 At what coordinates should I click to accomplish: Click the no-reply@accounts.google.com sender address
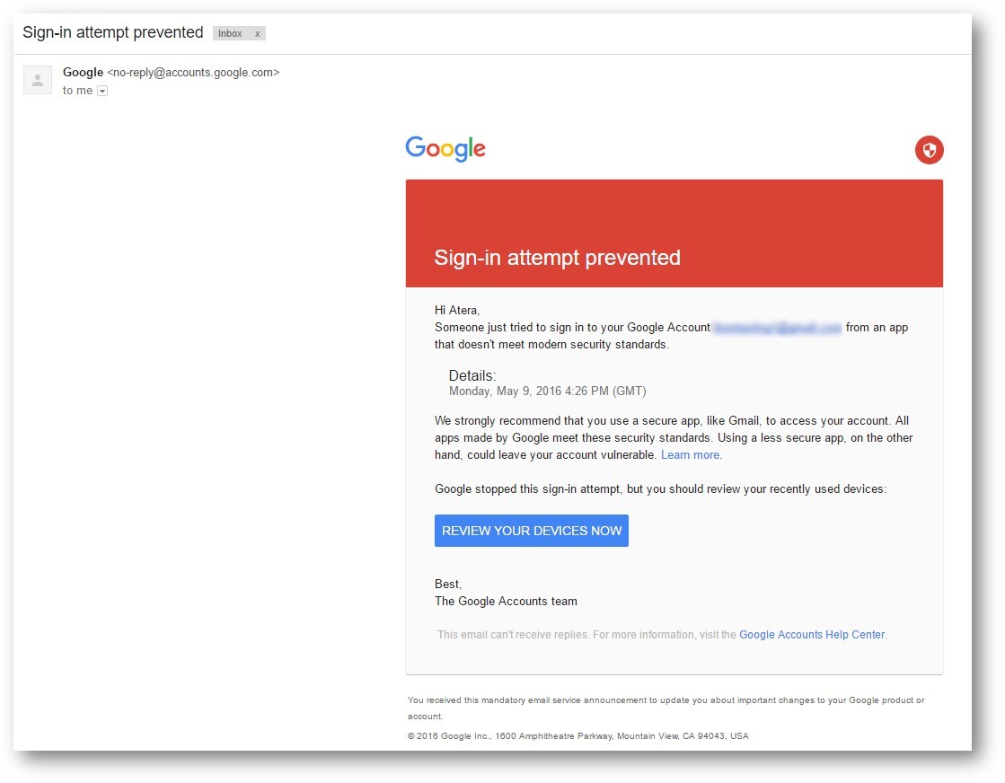[x=193, y=73]
